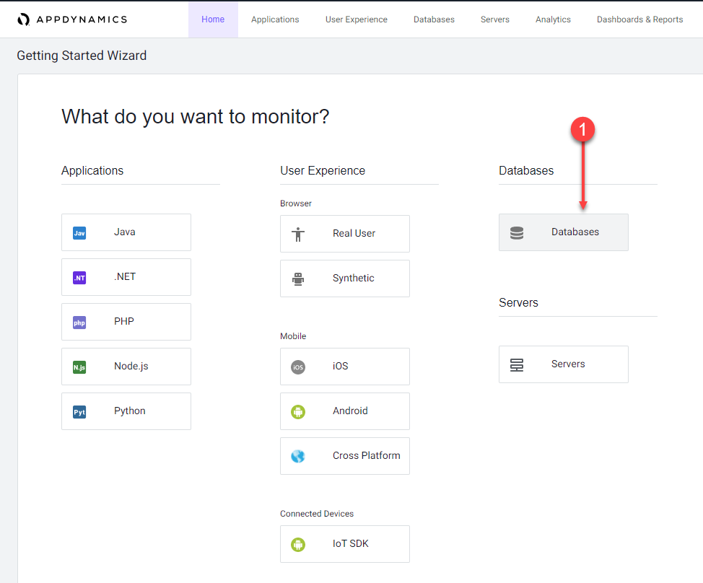Pick PHP as the application type
Image resolution: width=703 pixels, height=583 pixels.
pyautogui.click(x=126, y=322)
